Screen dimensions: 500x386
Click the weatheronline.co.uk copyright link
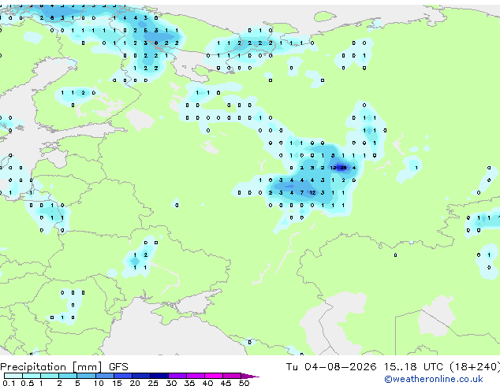tap(434, 379)
